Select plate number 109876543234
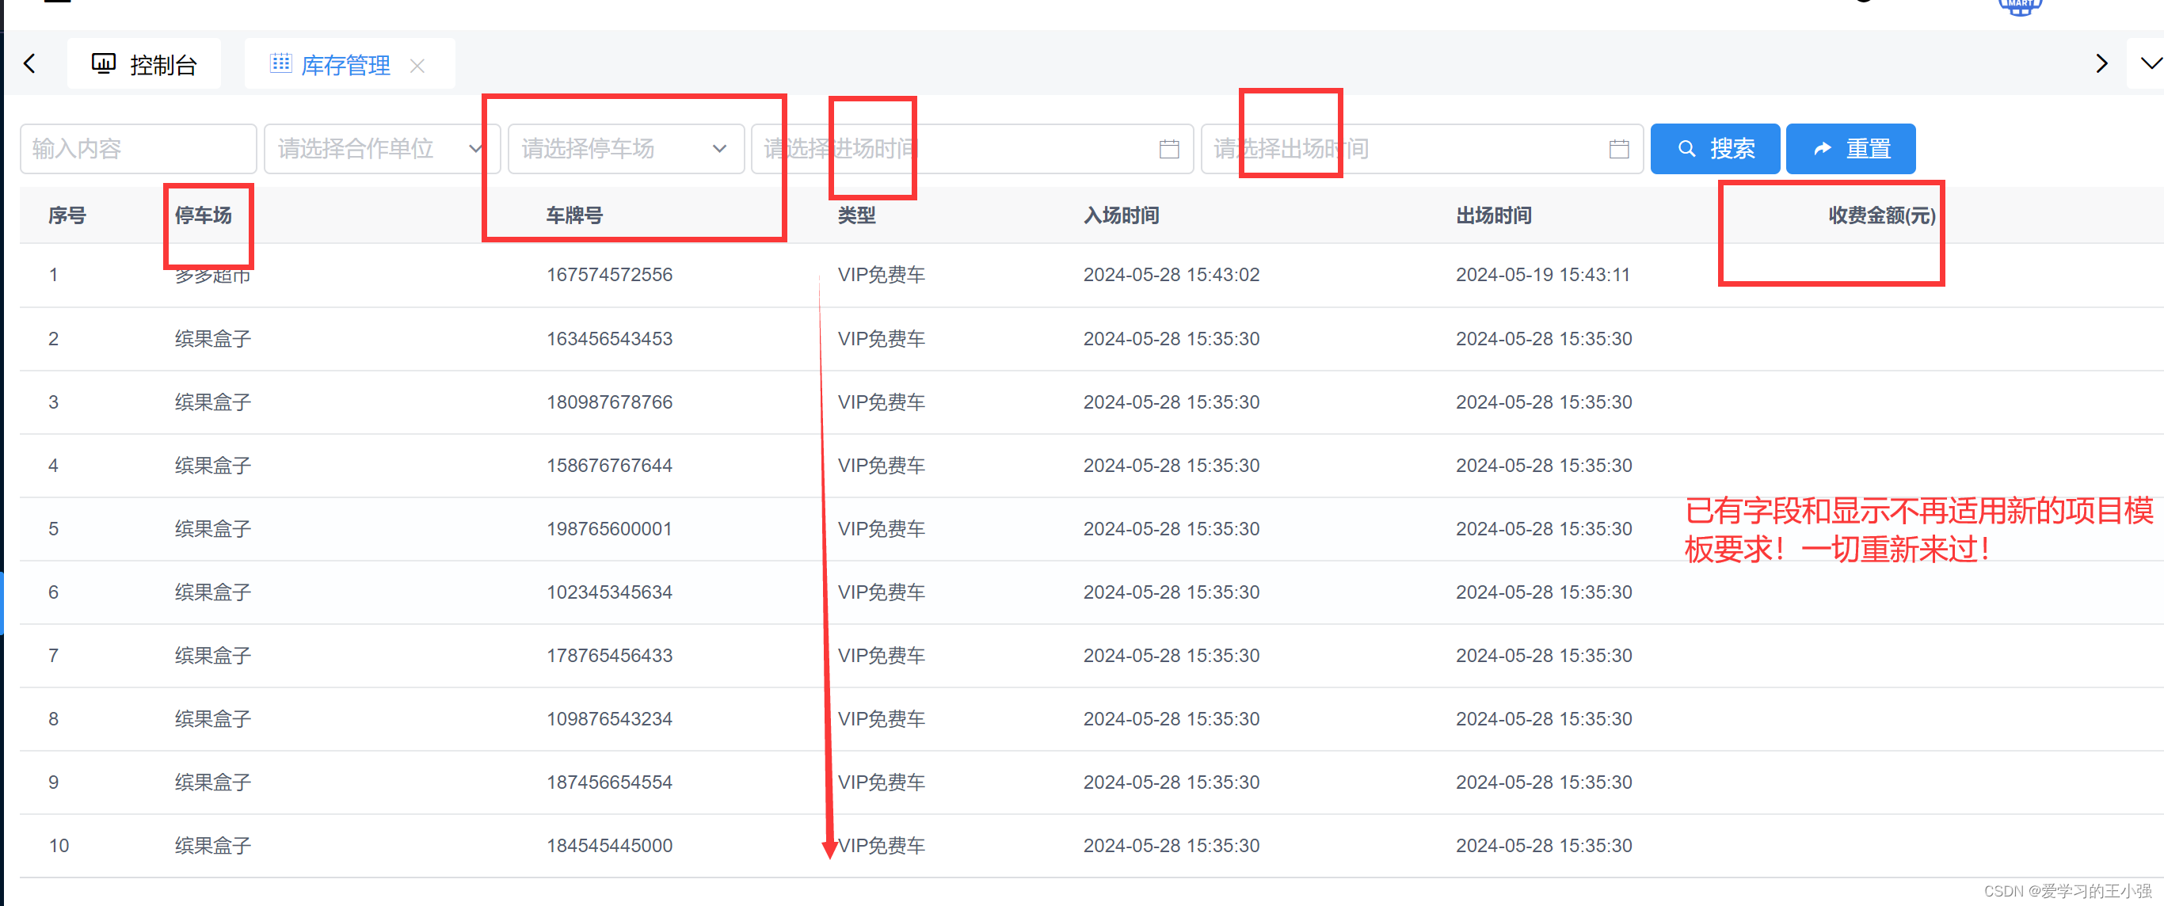This screenshot has height=906, width=2164. (610, 720)
